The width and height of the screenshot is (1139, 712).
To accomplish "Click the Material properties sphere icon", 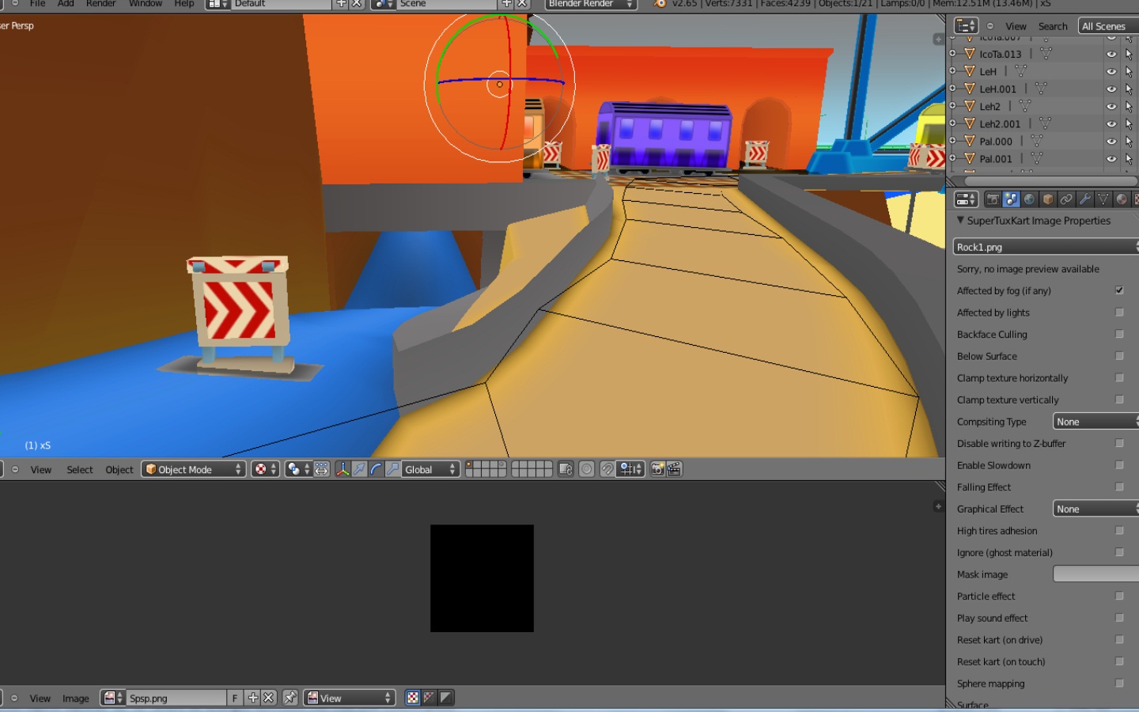I will tap(1121, 199).
